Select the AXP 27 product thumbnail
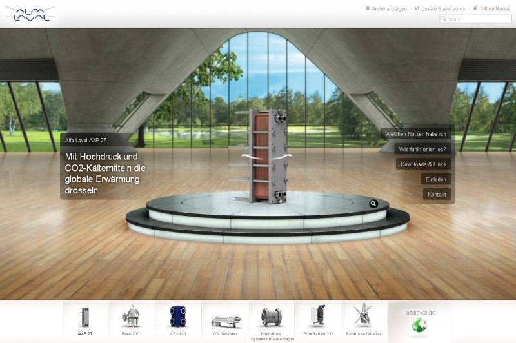Viewport: 516px width, 343px height. pyautogui.click(x=85, y=317)
